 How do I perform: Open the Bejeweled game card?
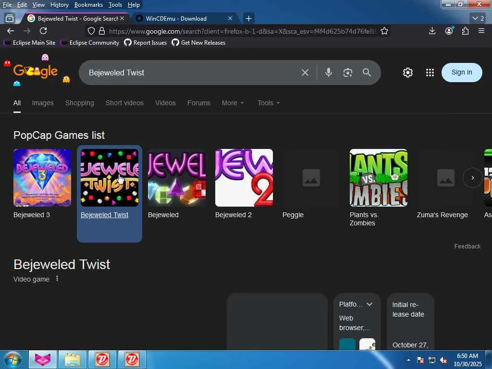[177, 184]
